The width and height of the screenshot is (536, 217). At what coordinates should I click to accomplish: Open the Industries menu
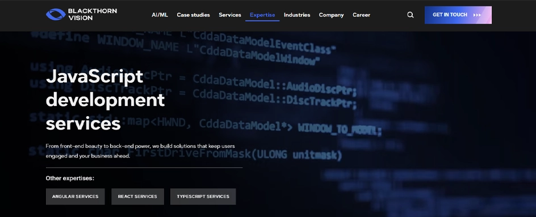[x=297, y=15]
